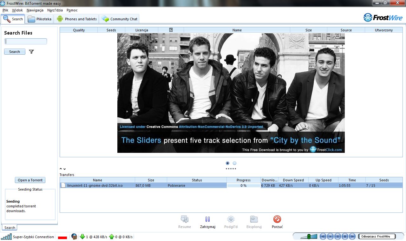Screen dimensions: 406x241
Task: Switch to the Plikoteka tab
Action: tap(39, 19)
